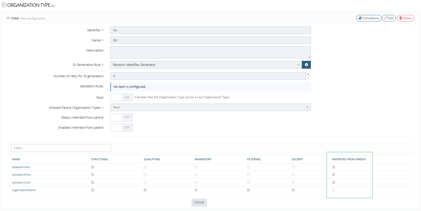Click the Delete trash button
421x211 pixels.
(x=405, y=18)
